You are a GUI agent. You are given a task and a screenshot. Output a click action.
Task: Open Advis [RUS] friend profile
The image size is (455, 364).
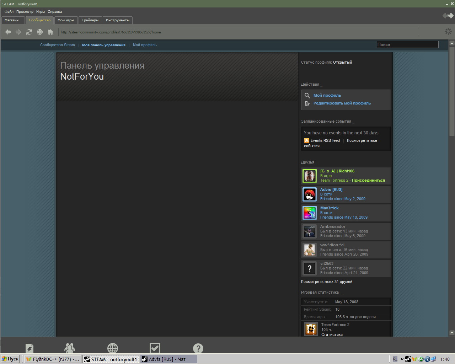331,189
